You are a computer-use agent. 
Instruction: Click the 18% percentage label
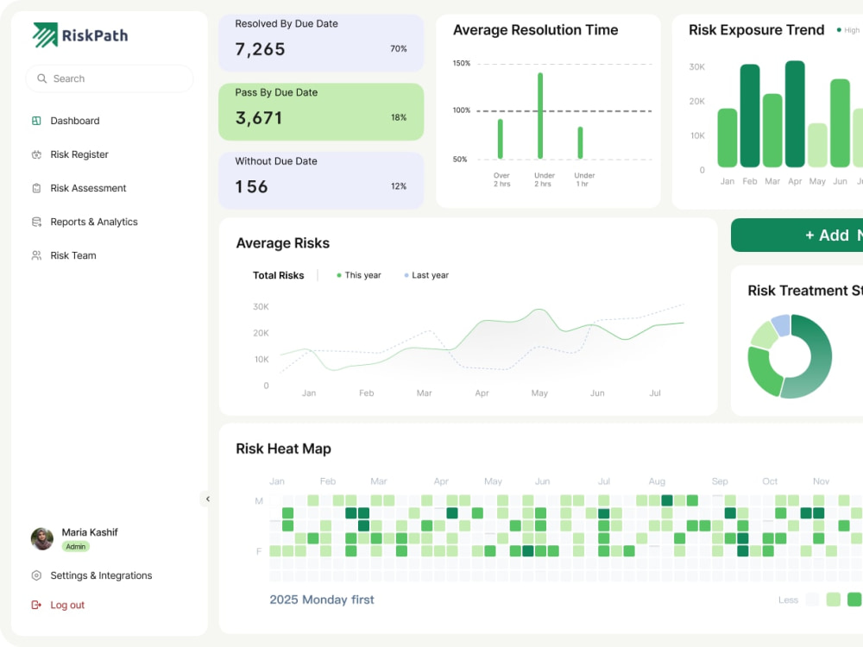pos(399,117)
